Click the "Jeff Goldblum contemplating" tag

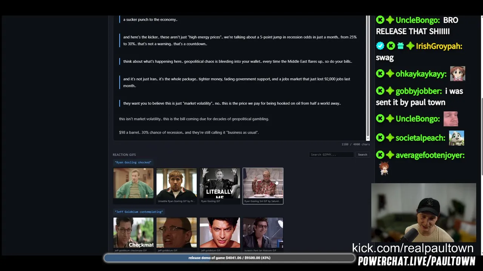[139, 212]
